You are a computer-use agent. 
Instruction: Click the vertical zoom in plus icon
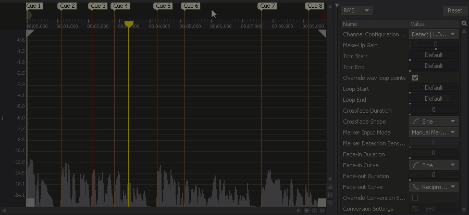(330, 187)
